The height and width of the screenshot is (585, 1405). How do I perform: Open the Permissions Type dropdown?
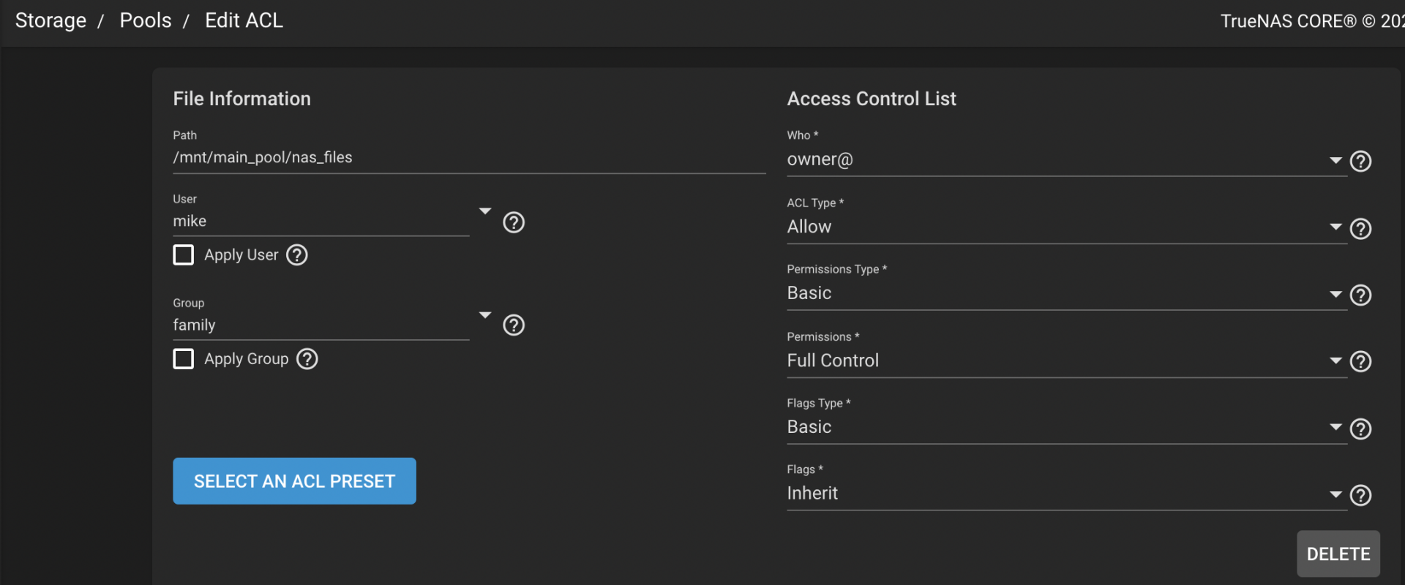(x=1066, y=293)
